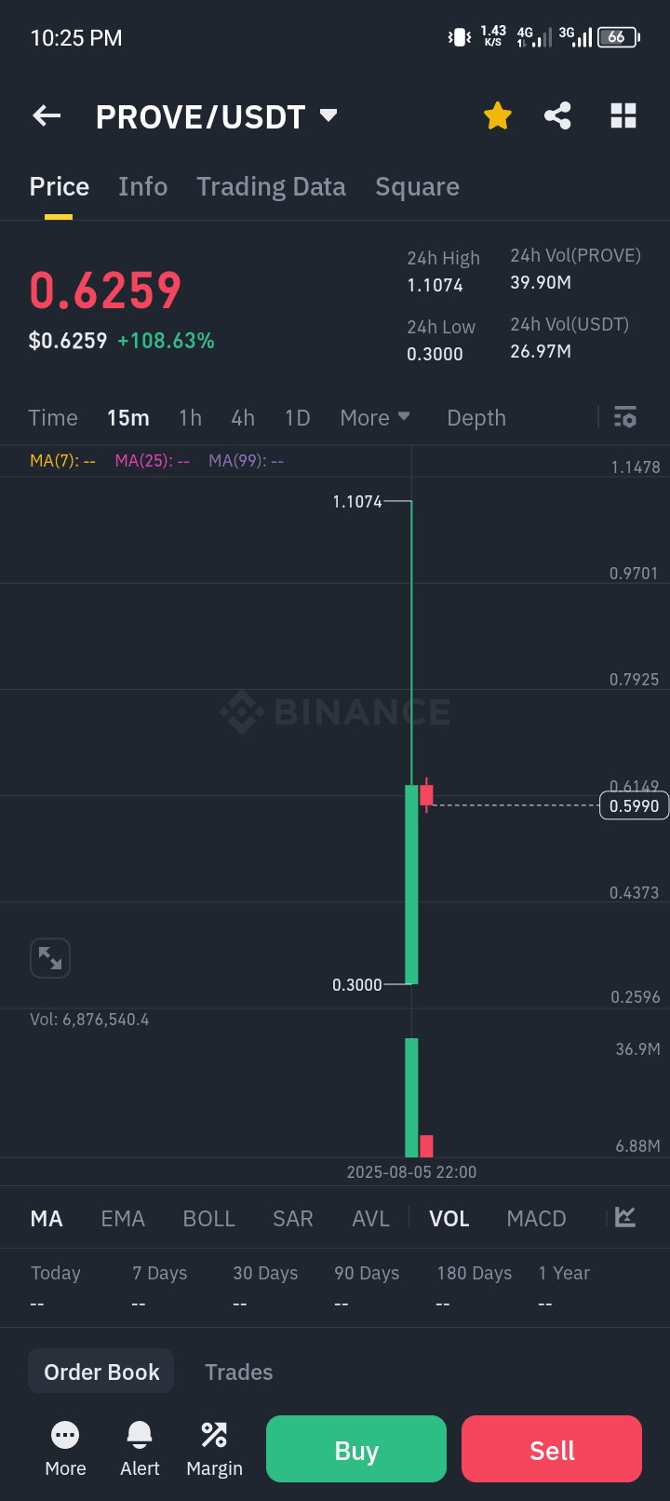670x1501 pixels.
Task: Tap the More ellipsis icon
Action: tap(65, 1435)
